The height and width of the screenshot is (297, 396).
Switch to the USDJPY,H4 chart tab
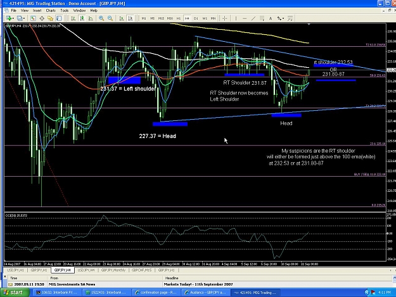[x=86, y=270]
